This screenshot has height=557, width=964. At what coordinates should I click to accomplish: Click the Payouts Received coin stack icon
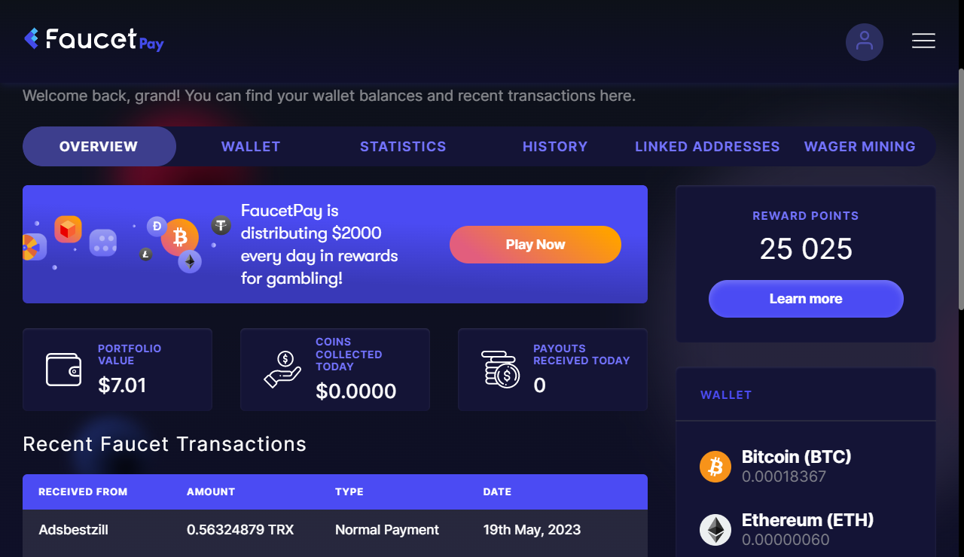pos(501,370)
